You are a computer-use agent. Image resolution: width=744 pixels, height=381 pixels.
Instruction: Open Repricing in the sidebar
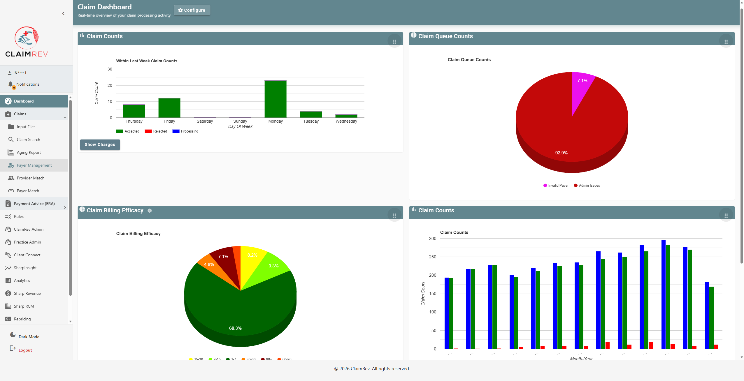point(34,319)
